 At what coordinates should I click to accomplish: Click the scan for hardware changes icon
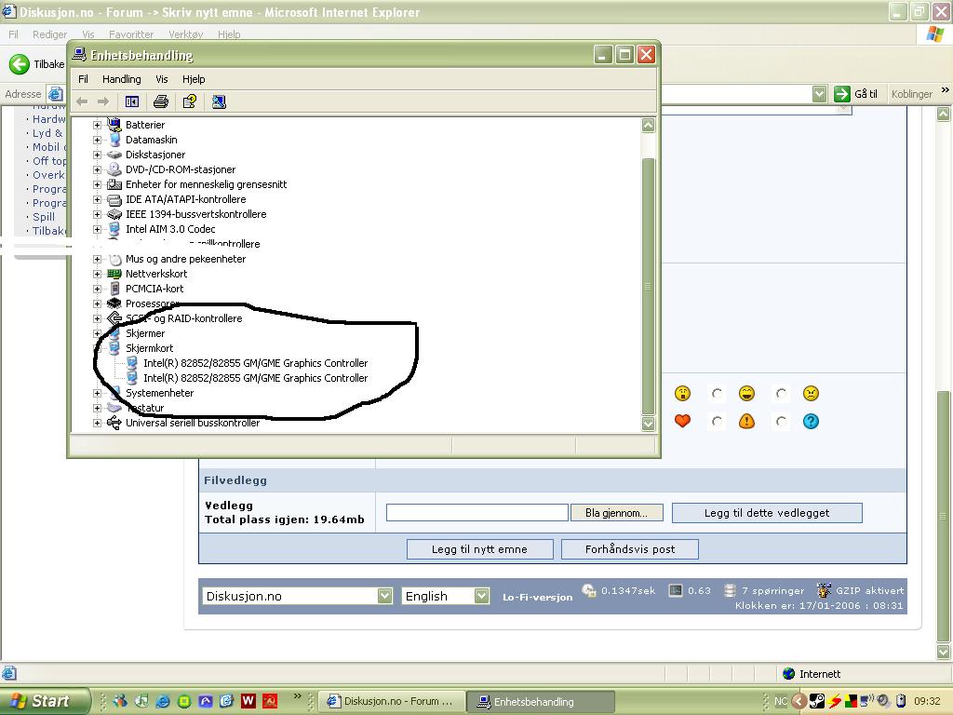(219, 101)
